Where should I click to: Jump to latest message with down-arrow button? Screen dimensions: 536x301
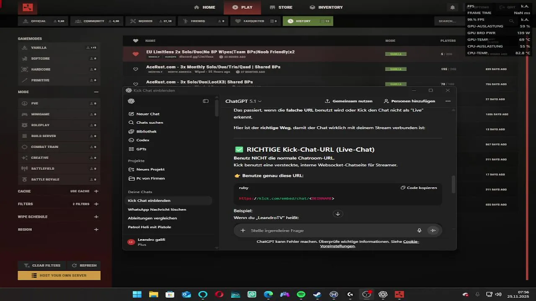tap(338, 214)
